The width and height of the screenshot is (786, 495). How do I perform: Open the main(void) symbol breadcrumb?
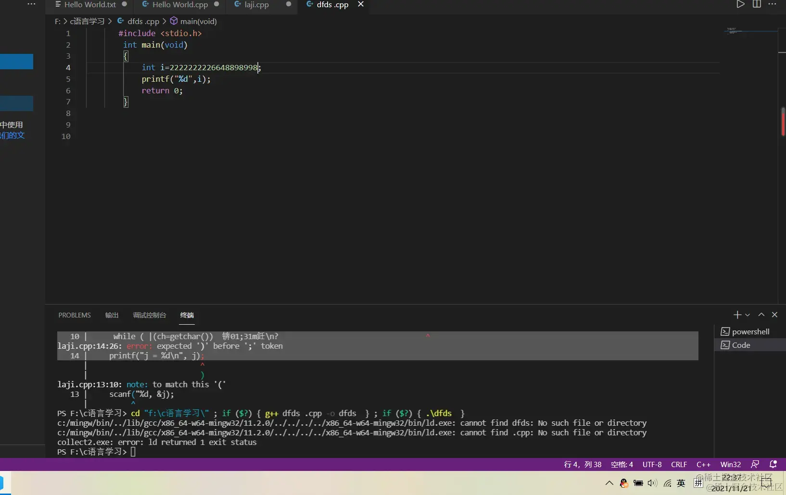[x=193, y=21]
